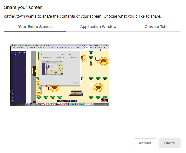Switch to the Chrome Tab option
186x153 pixels.
156,27
